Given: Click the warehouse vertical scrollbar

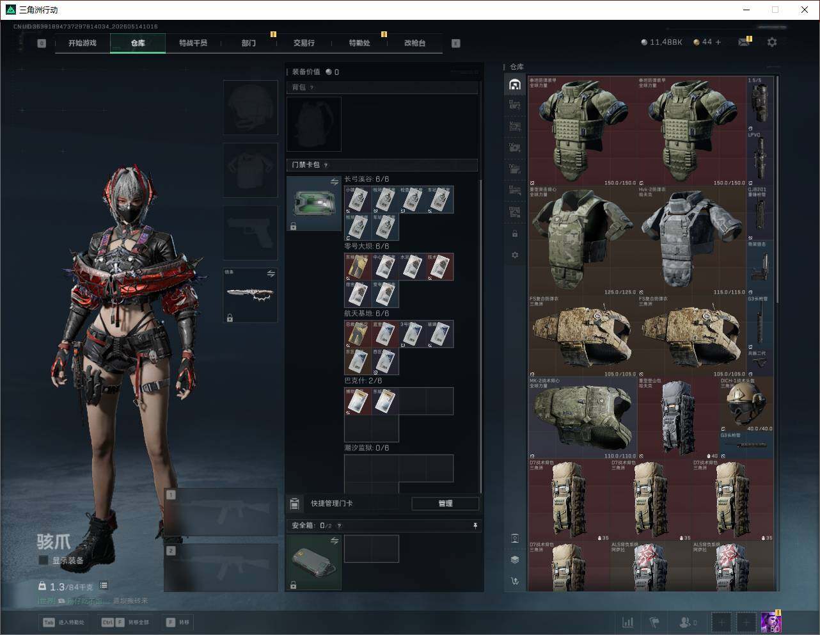Looking at the screenshot, I should 777,189.
